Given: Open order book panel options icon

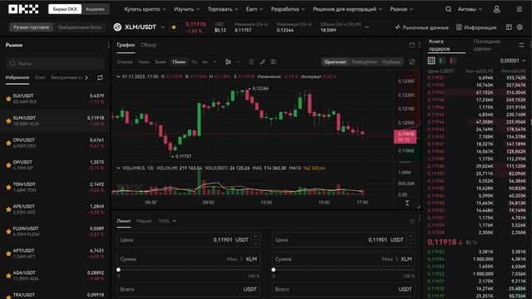Looking at the screenshot, I should coord(521,45).
